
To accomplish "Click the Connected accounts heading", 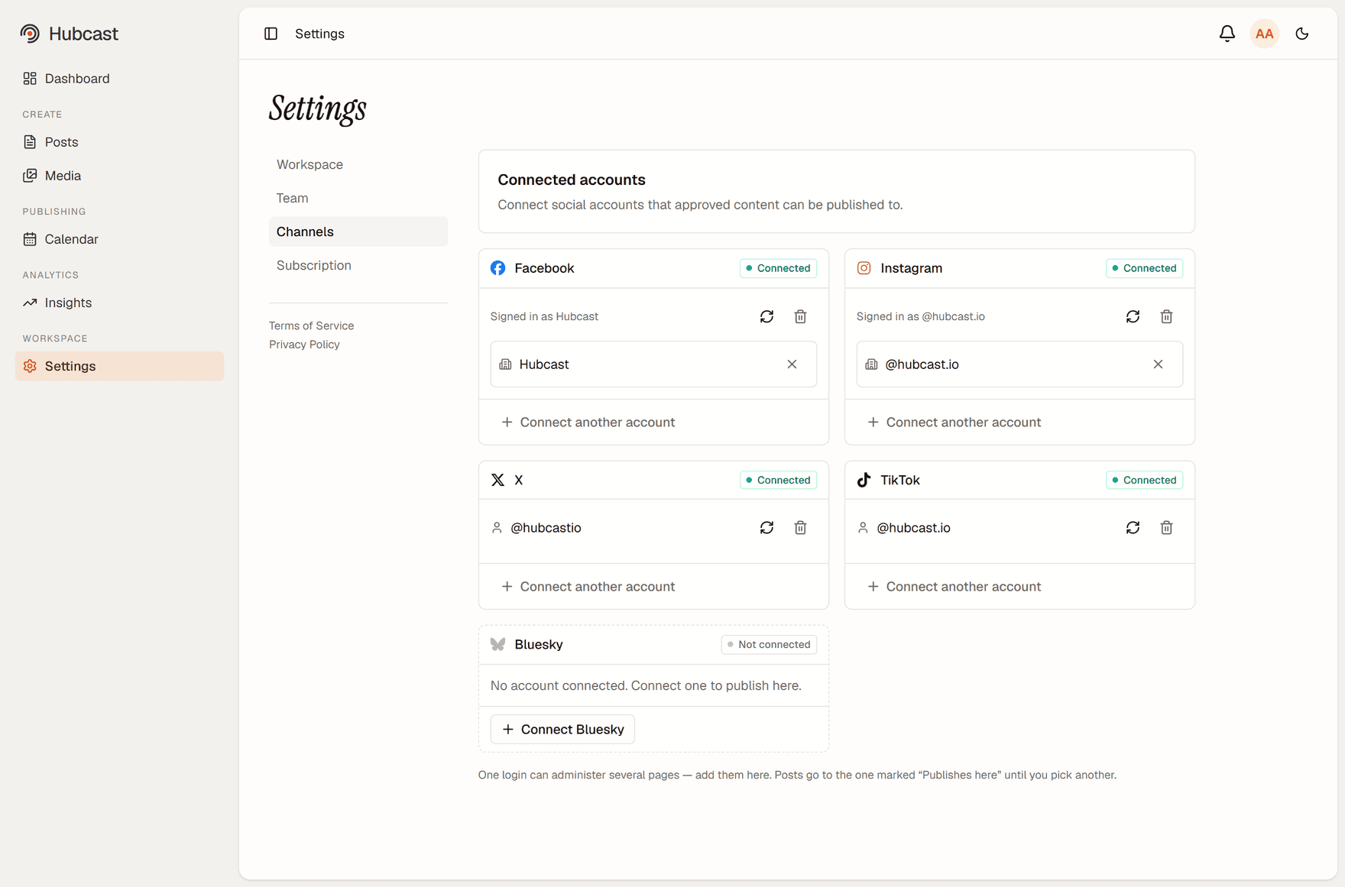I will pos(572,180).
